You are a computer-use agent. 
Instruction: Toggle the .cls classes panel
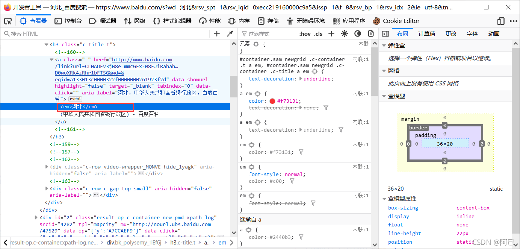319,34
